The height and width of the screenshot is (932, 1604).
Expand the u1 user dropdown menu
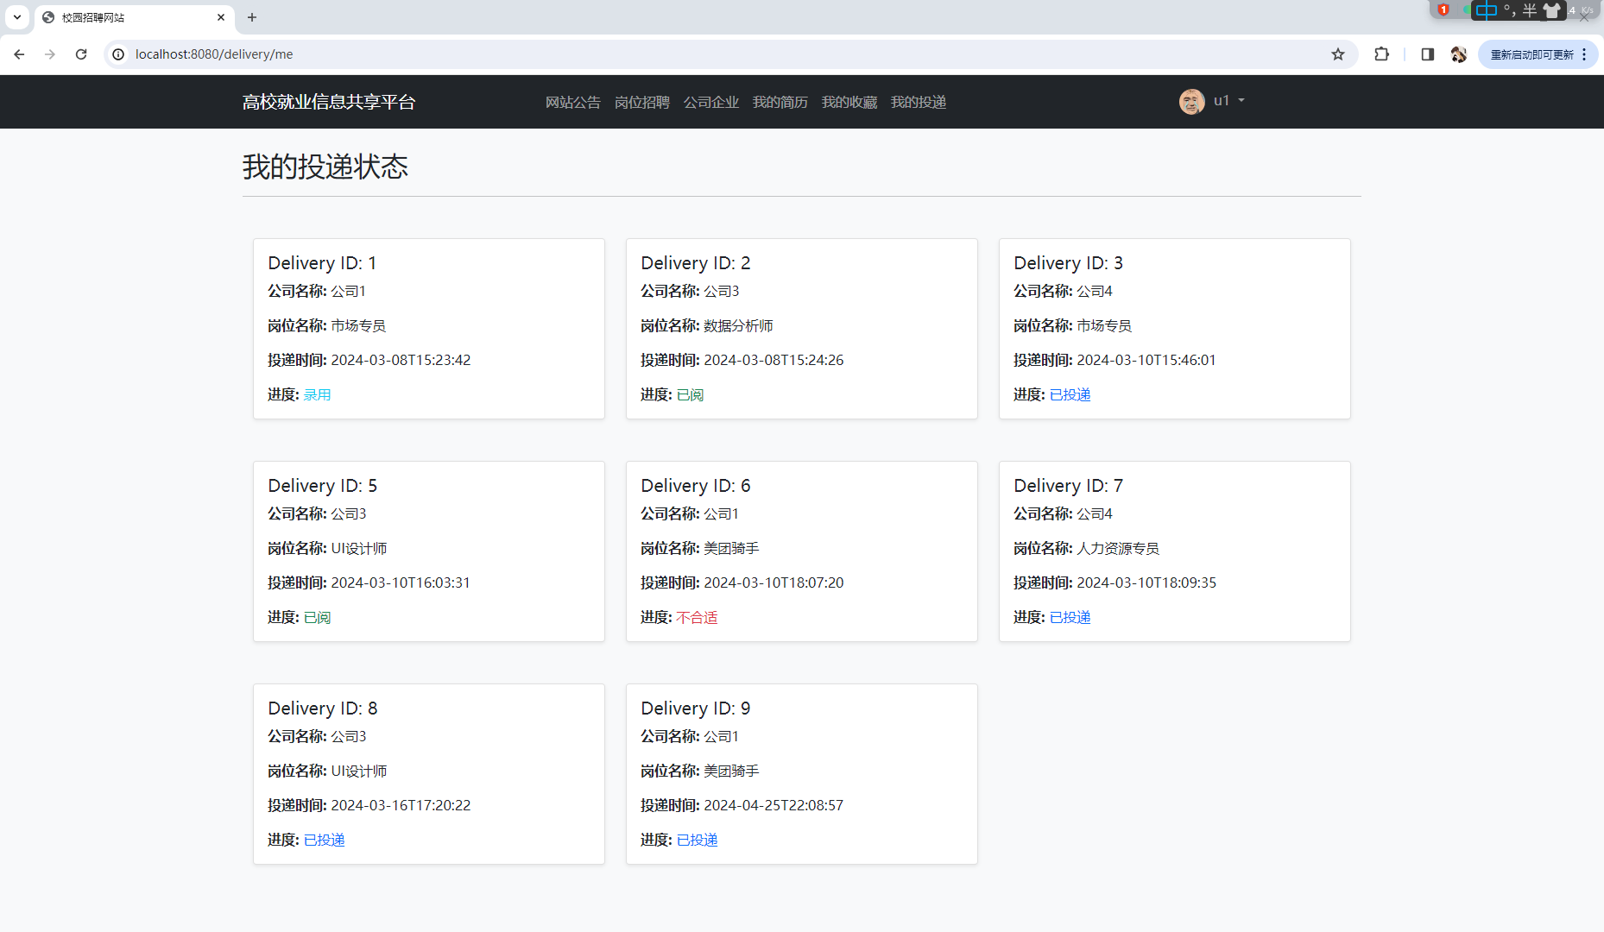click(x=1229, y=101)
